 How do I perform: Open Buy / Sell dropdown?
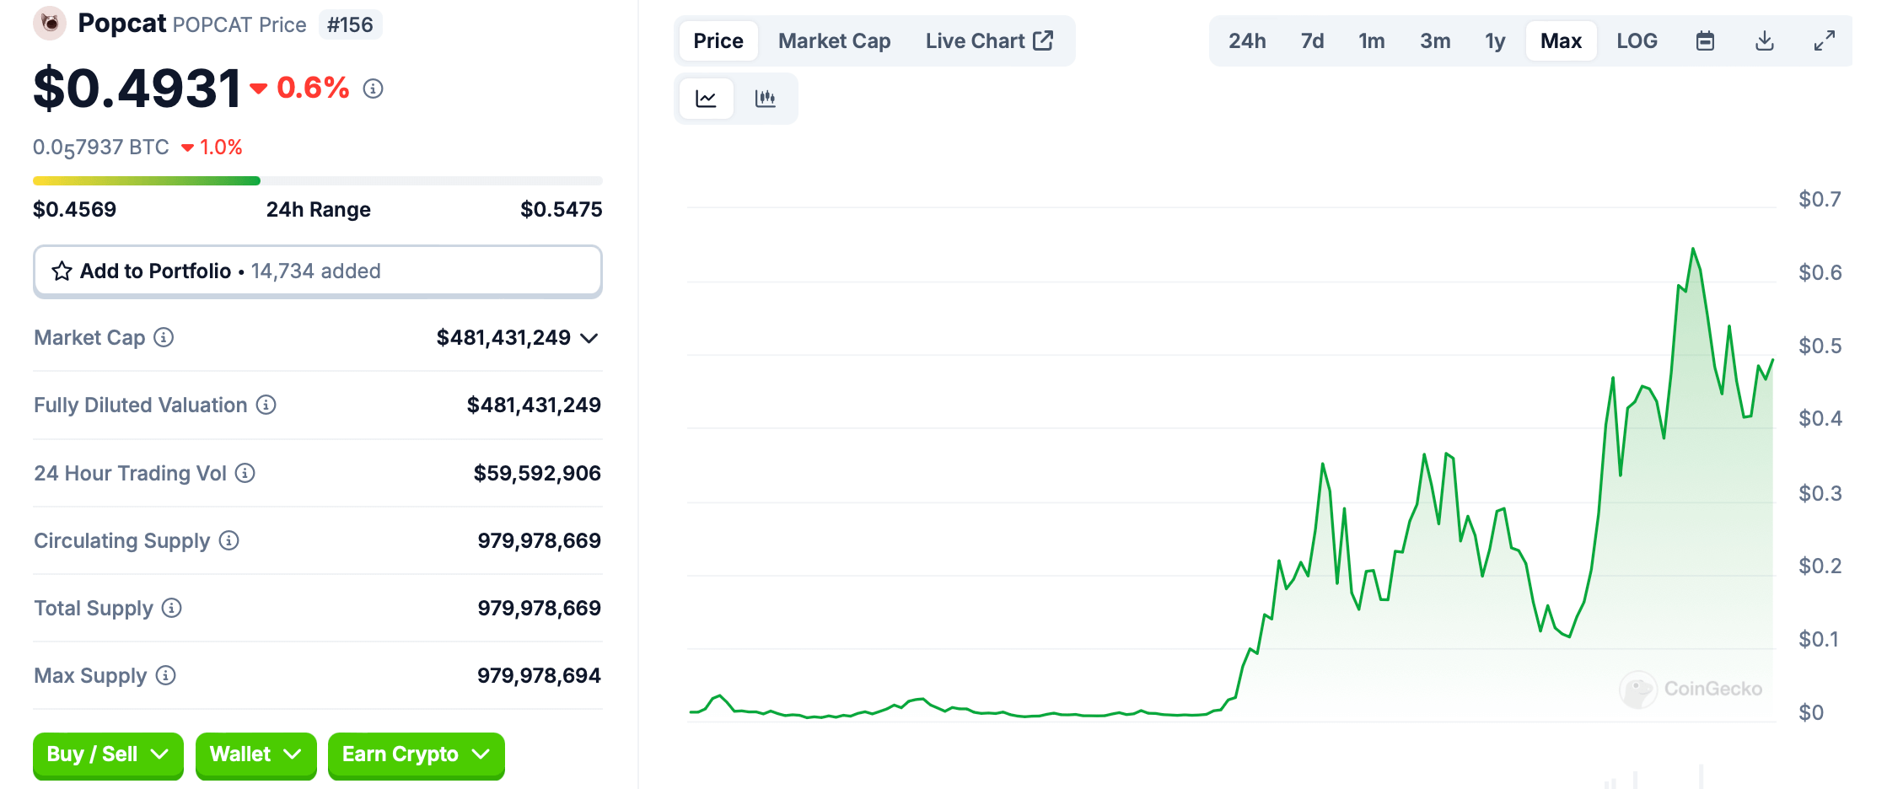pos(108,754)
